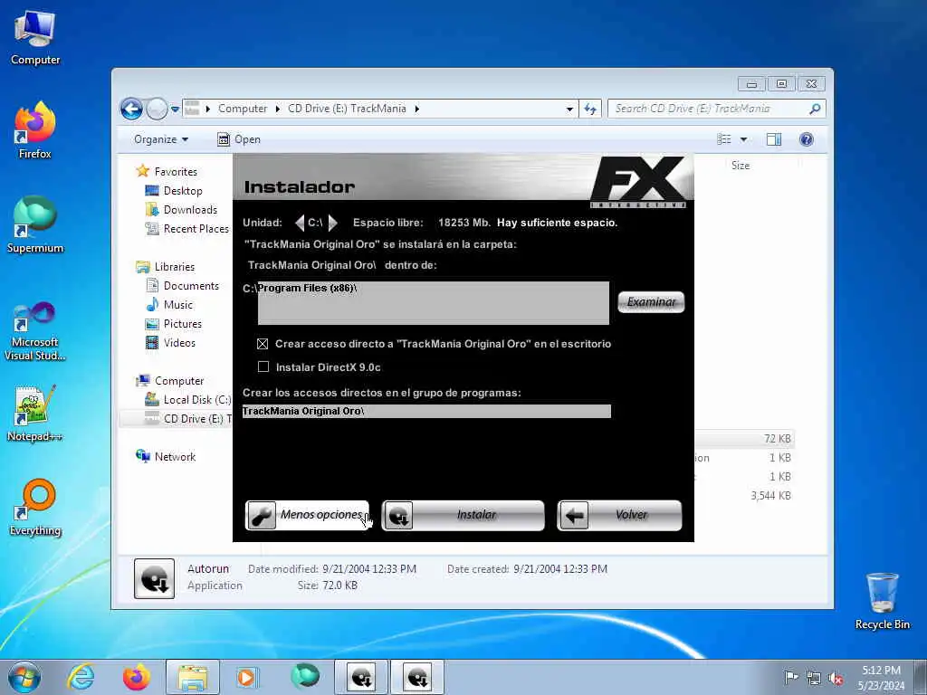Screen dimensions: 927x695
Task: Click Explorer forward navigation arrow
Action: coord(157,109)
